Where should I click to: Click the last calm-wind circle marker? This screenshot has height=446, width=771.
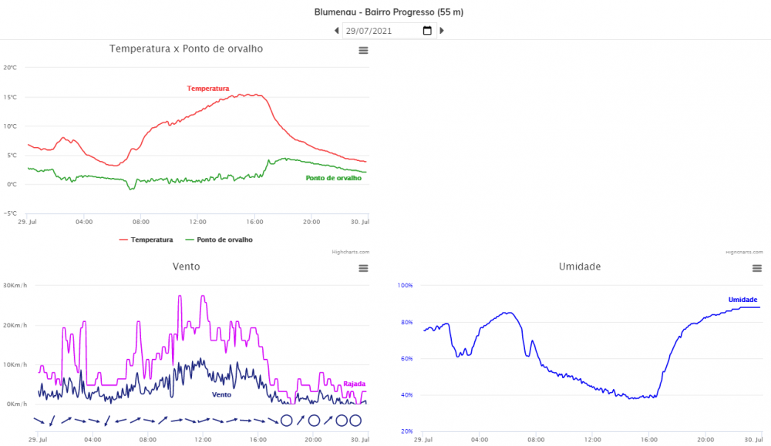[x=355, y=421]
